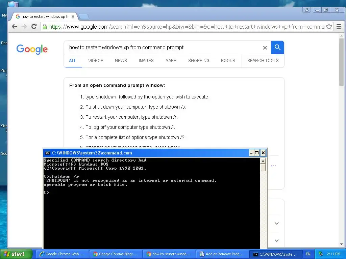The image size is (346, 259).
Task: Switch to 'Add or Remove Prog...' taskbar item
Action: (222, 254)
